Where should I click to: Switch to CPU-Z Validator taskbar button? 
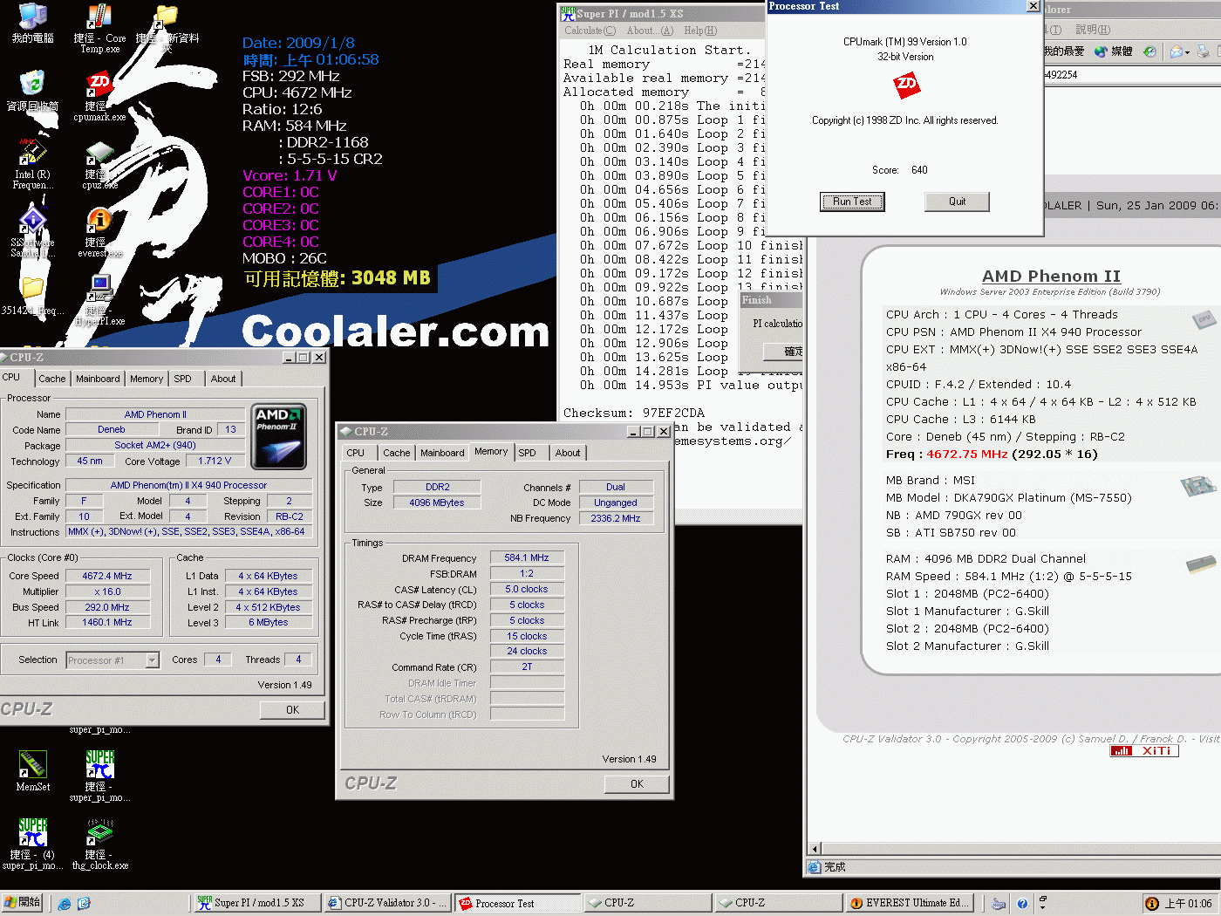pos(387,904)
